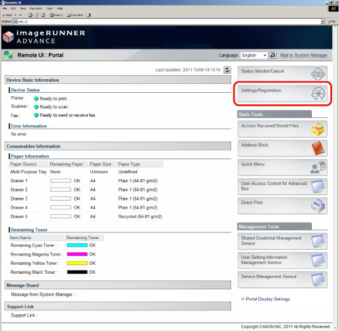Open Portal Display Settings link

(x=268, y=299)
